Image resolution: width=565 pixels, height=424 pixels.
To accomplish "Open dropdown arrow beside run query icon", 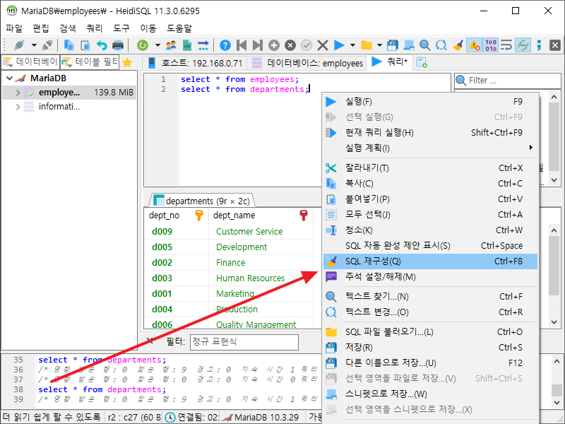I will [x=352, y=45].
